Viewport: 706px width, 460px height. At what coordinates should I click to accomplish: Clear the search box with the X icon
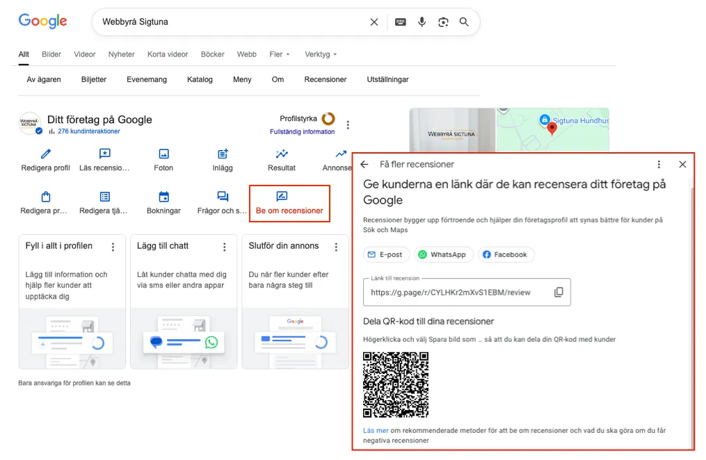tap(374, 22)
